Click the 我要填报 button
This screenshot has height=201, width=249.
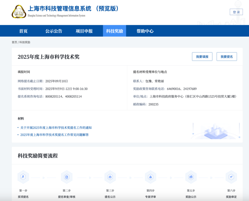[x=202, y=57]
